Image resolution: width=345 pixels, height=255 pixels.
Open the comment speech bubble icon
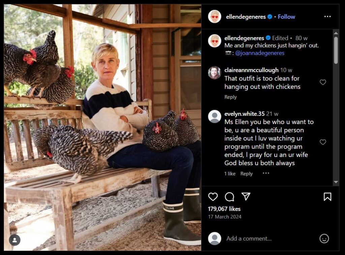tap(229, 197)
